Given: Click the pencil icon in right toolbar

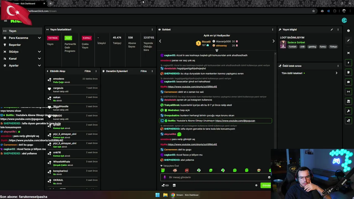Looking at the screenshot, I should pos(348,40).
